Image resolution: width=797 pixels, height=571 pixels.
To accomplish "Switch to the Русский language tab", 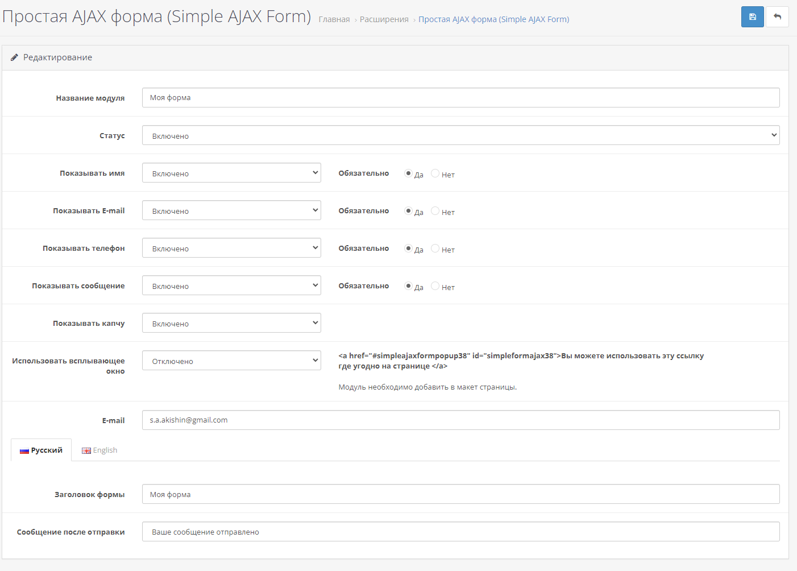I will pos(41,450).
